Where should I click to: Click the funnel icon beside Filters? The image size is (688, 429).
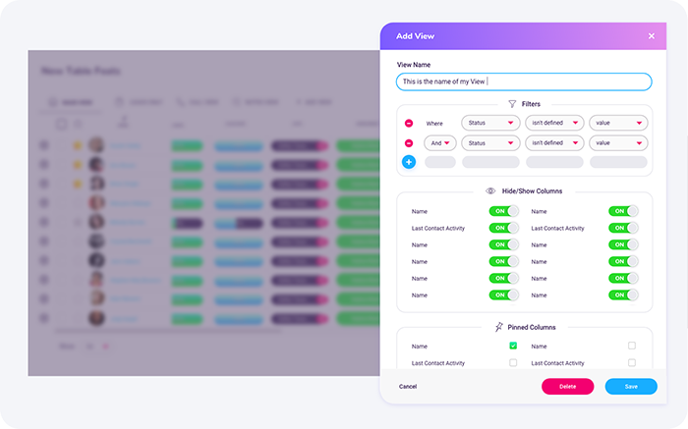512,104
